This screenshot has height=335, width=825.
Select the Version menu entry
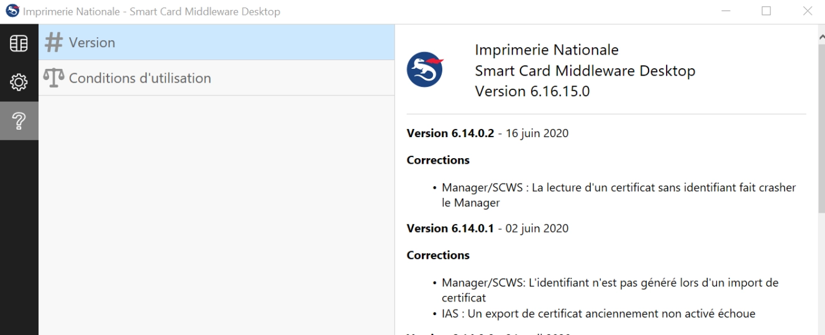point(217,42)
